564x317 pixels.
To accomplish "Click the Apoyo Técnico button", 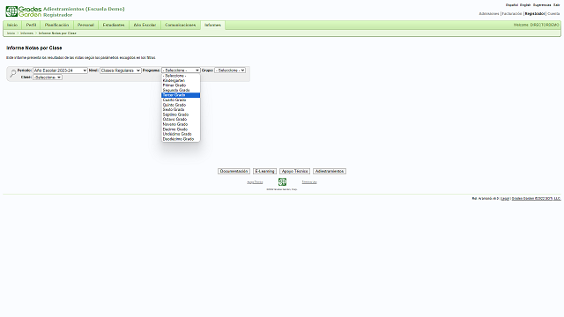I will coord(294,172).
